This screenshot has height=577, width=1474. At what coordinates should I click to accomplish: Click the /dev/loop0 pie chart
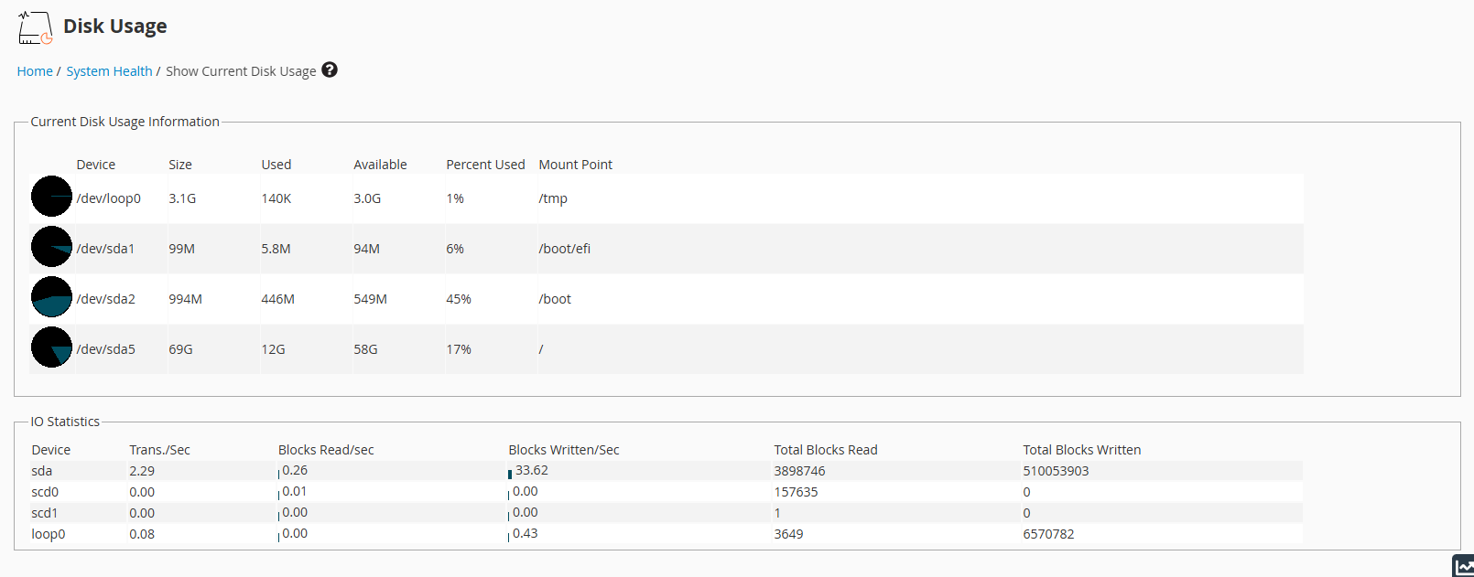[51, 197]
